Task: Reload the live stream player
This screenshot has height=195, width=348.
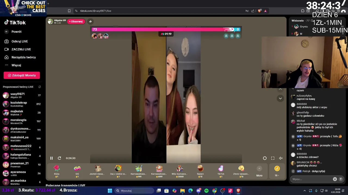Action: (x=59, y=158)
